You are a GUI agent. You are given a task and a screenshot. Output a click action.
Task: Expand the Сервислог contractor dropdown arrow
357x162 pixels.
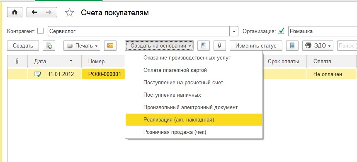coord(234,31)
